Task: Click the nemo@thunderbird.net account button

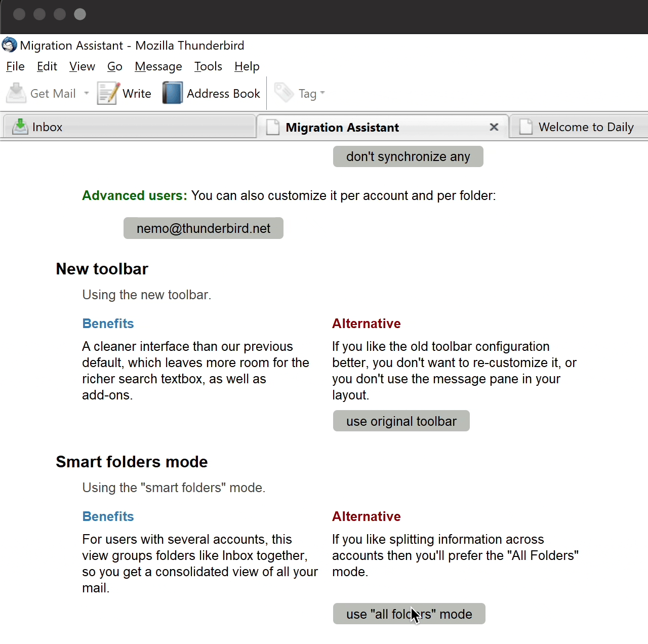Action: pos(203,228)
